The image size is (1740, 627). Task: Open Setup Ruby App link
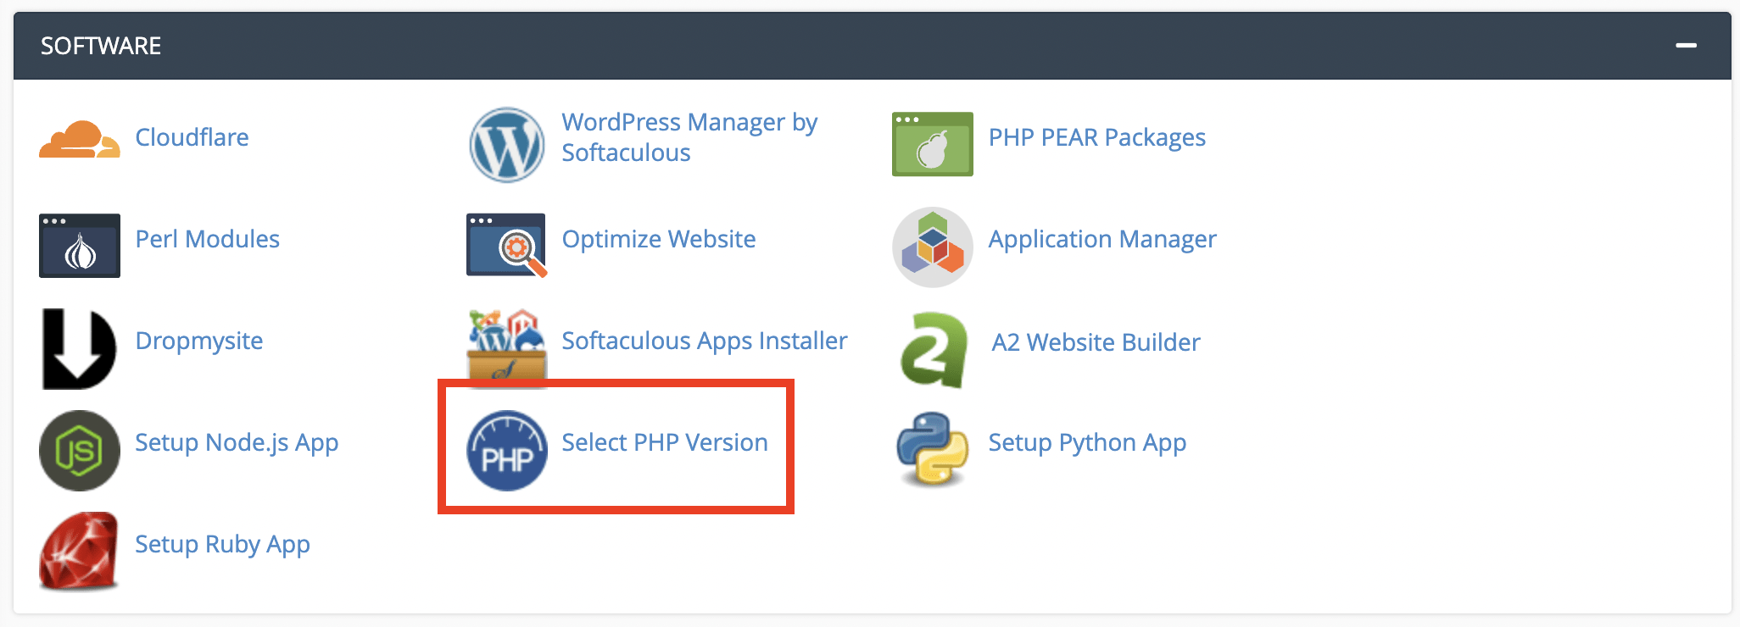point(222,545)
